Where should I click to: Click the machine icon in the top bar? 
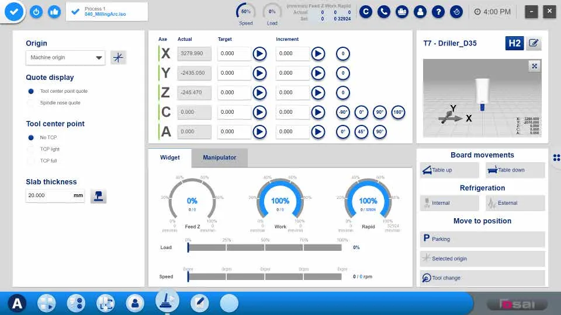[x=402, y=12]
